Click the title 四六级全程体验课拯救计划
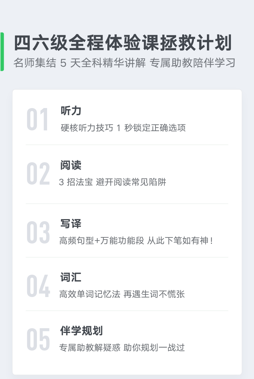The image size is (254, 379). pyautogui.click(x=123, y=43)
